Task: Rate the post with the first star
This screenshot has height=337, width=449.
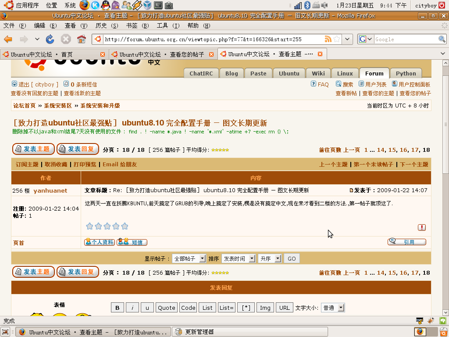Action: 89,226
